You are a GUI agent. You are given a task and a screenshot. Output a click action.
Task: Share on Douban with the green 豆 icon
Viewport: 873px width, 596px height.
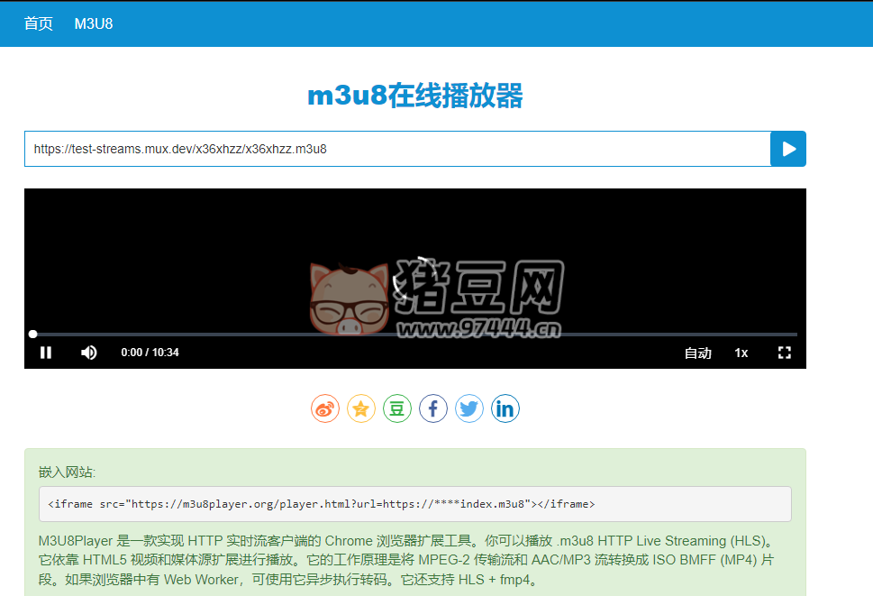tap(397, 408)
